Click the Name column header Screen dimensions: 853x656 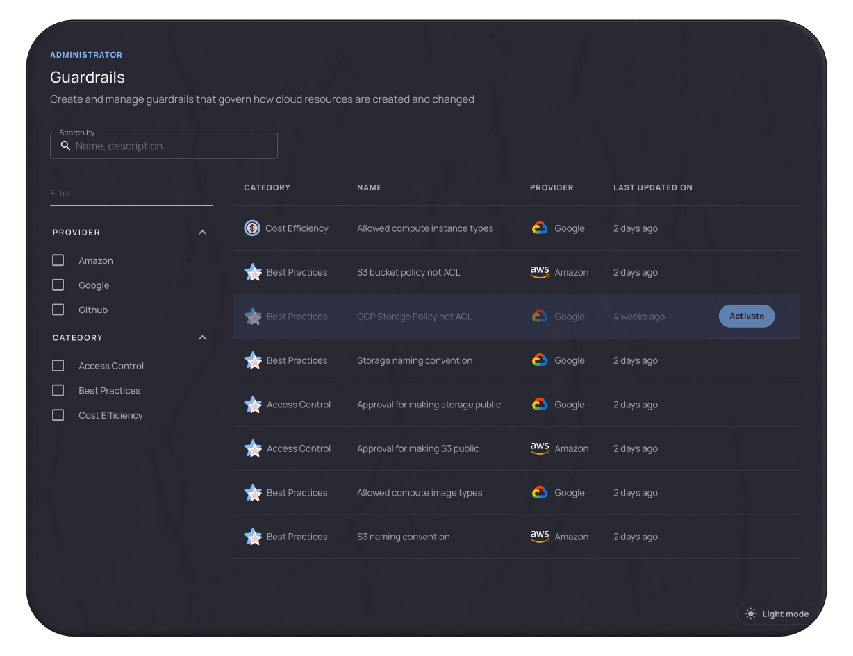click(x=369, y=187)
